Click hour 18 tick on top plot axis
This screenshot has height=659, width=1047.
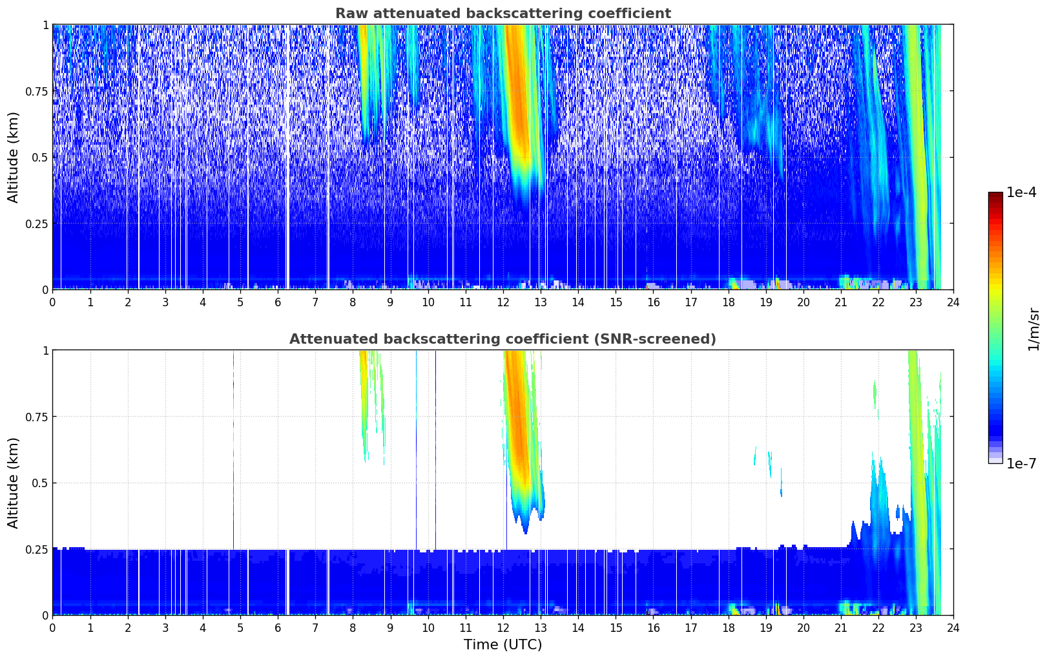click(x=728, y=302)
